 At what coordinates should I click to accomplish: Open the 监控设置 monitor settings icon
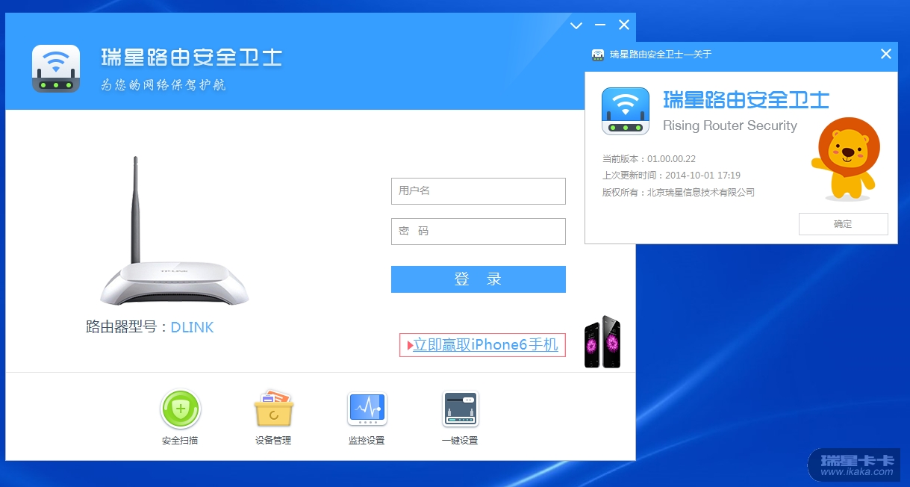pos(367,409)
